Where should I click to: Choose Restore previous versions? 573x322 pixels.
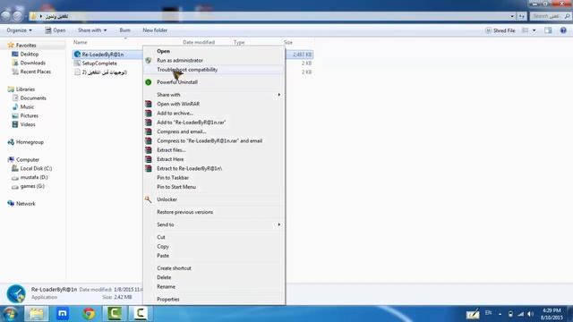(x=184, y=212)
